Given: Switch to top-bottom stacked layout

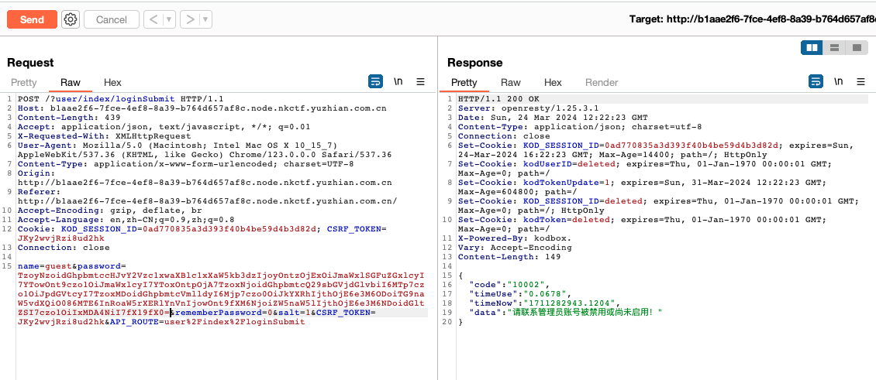Looking at the screenshot, I should [x=834, y=48].
